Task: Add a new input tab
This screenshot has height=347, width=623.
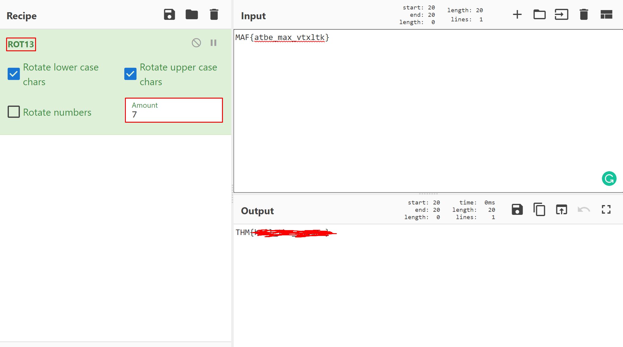Action: pyautogui.click(x=517, y=14)
